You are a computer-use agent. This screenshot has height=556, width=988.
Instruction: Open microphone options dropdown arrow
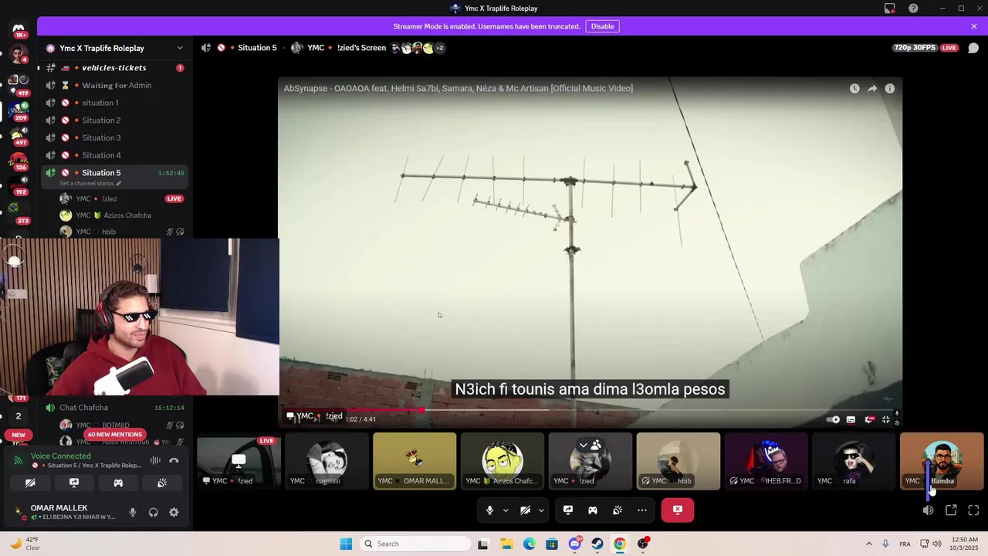(506, 510)
